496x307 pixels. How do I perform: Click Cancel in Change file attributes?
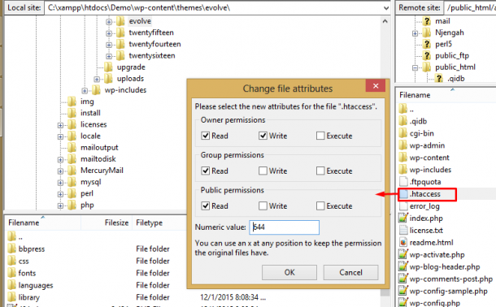350,272
